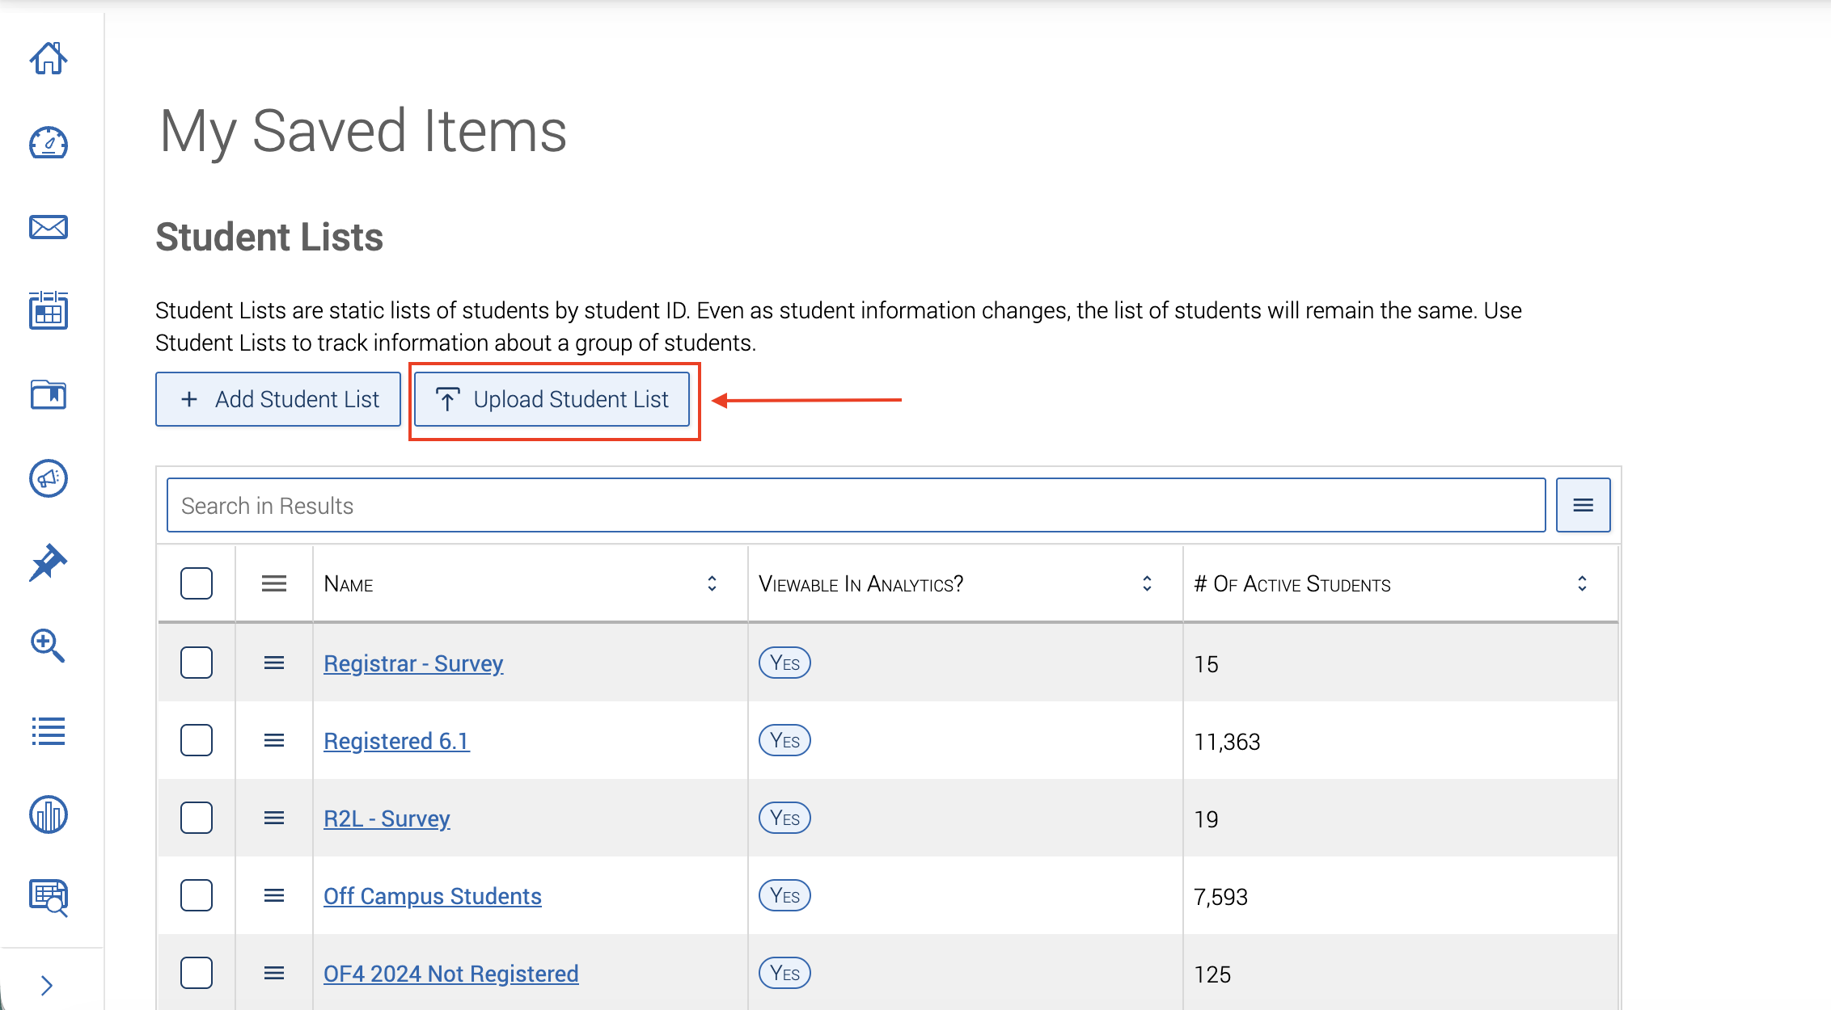The width and height of the screenshot is (1831, 1010).
Task: Click the 19 active students value
Action: [1206, 819]
